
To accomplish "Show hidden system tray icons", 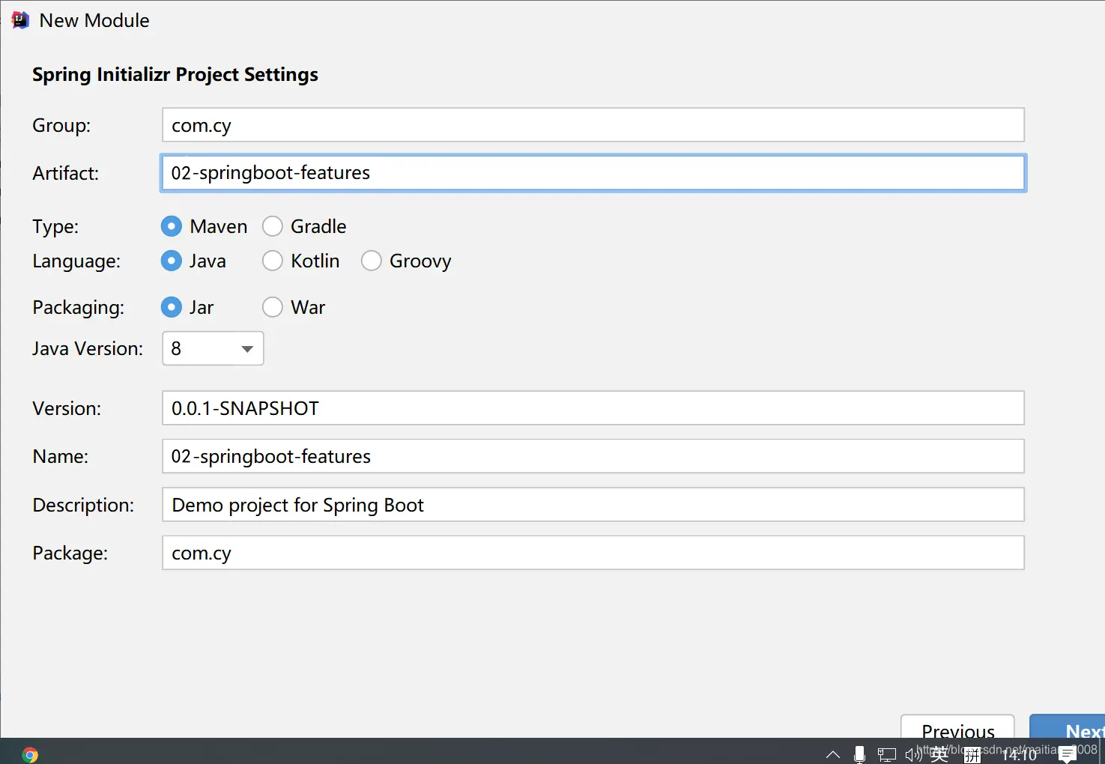I will (x=833, y=754).
